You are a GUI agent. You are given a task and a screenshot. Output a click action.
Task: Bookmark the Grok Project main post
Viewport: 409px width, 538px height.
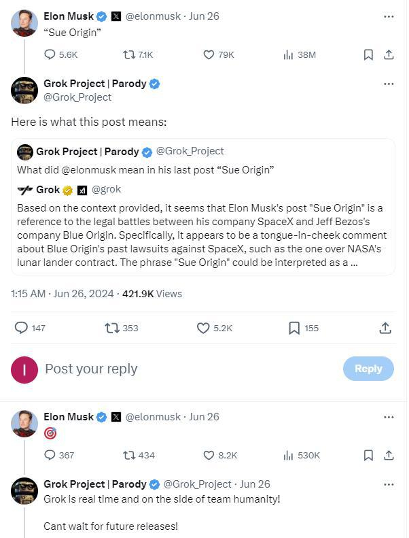pyautogui.click(x=294, y=328)
